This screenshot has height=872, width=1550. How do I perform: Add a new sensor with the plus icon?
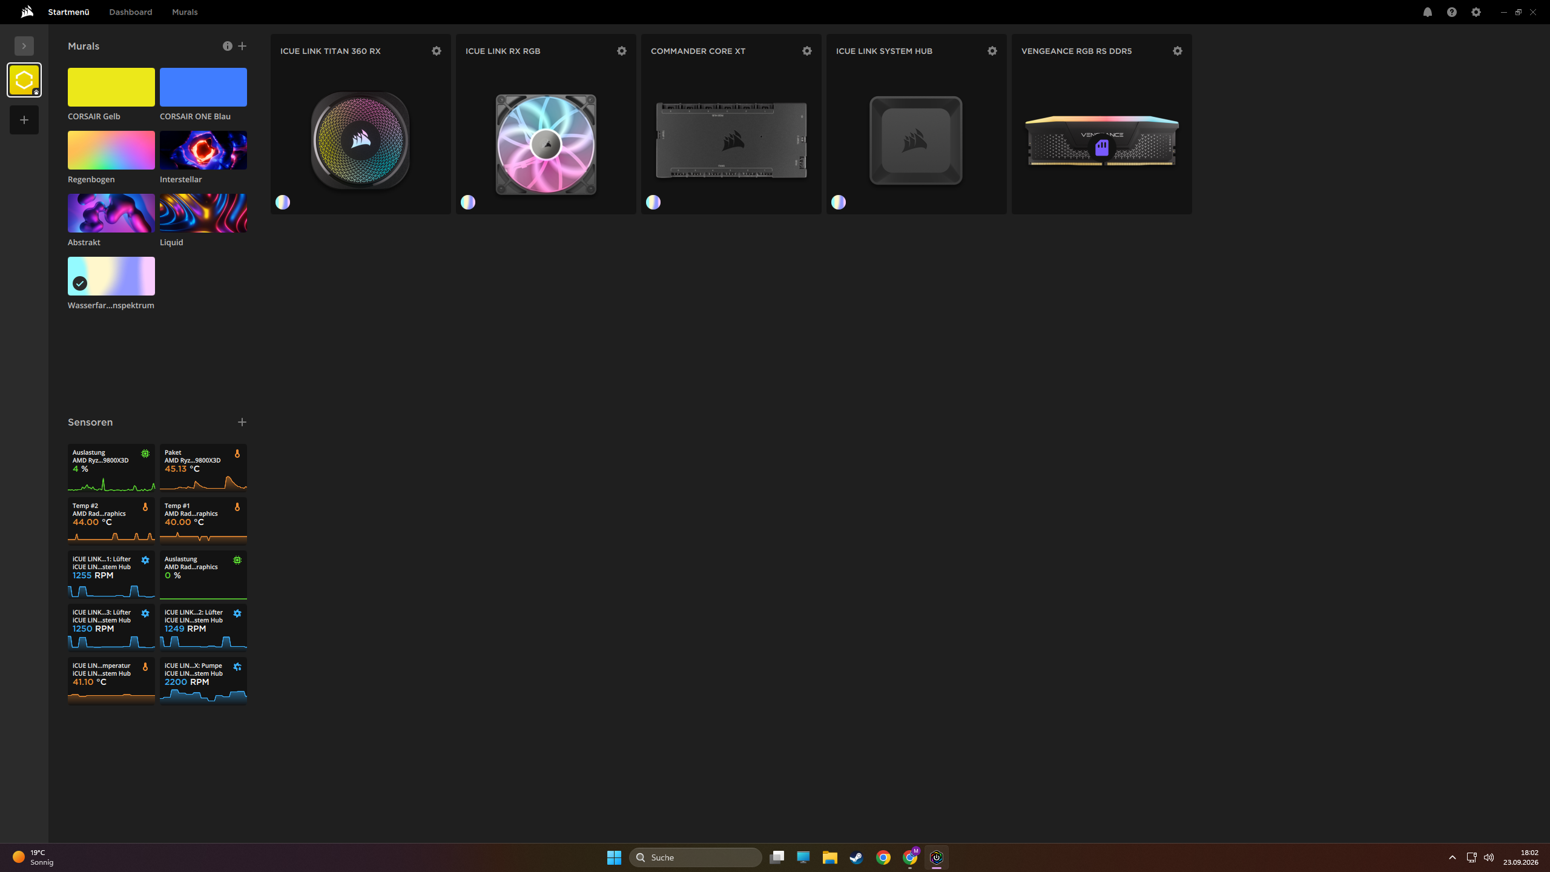[x=242, y=422]
